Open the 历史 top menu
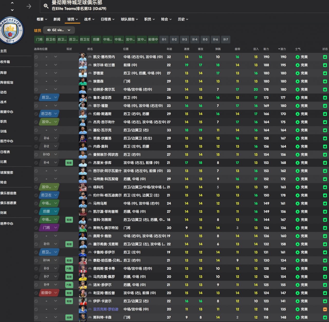The width and height of the screenshot is (329, 322). pyautogui.click(x=183, y=19)
